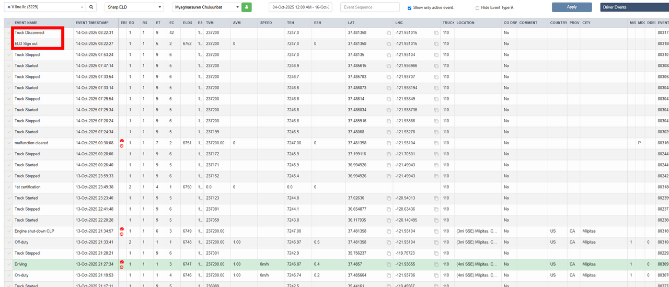Sort by SPEED column header
Screen dimensions: 669x287
(x=266, y=23)
